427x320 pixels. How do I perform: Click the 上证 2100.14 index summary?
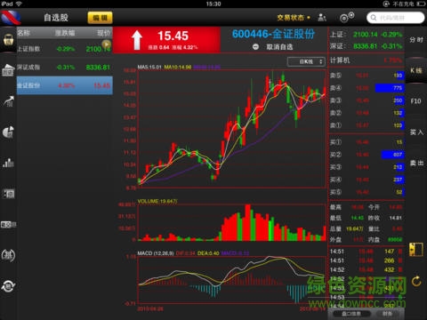click(367, 35)
